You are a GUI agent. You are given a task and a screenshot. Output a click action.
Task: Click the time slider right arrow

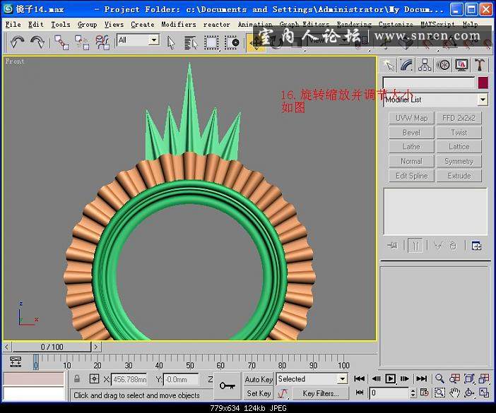point(96,347)
